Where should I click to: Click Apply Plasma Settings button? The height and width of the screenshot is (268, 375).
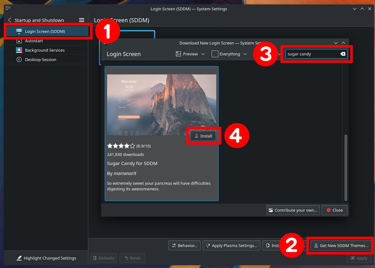(231, 245)
